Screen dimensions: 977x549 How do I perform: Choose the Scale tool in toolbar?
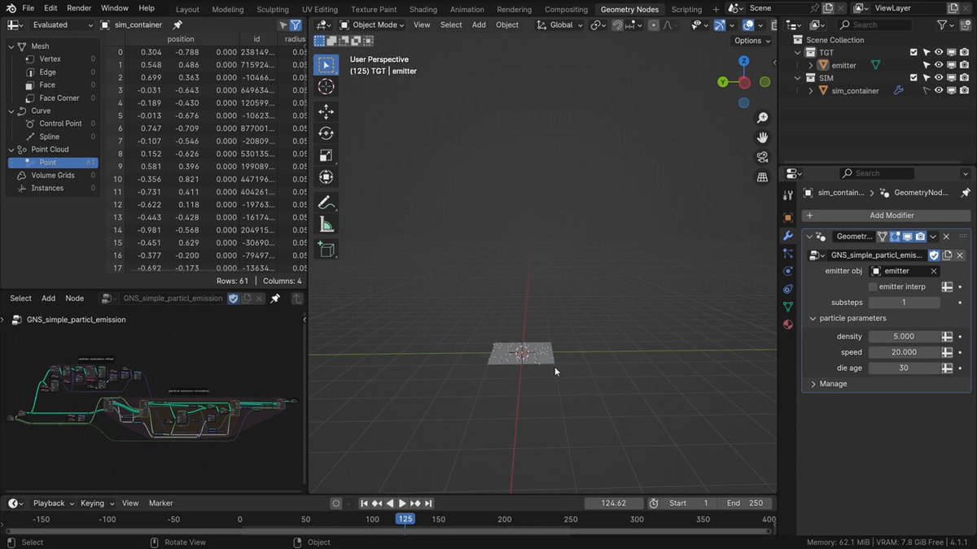pyautogui.click(x=326, y=155)
